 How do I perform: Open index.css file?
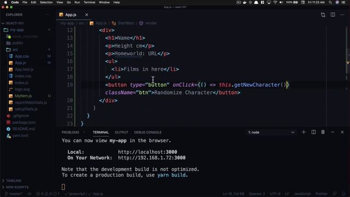[x=23, y=76]
